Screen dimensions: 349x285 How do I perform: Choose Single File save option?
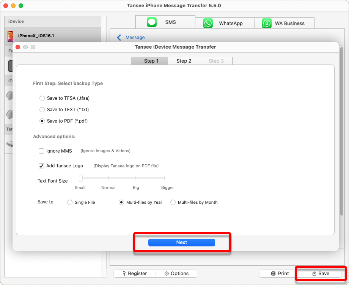point(70,202)
